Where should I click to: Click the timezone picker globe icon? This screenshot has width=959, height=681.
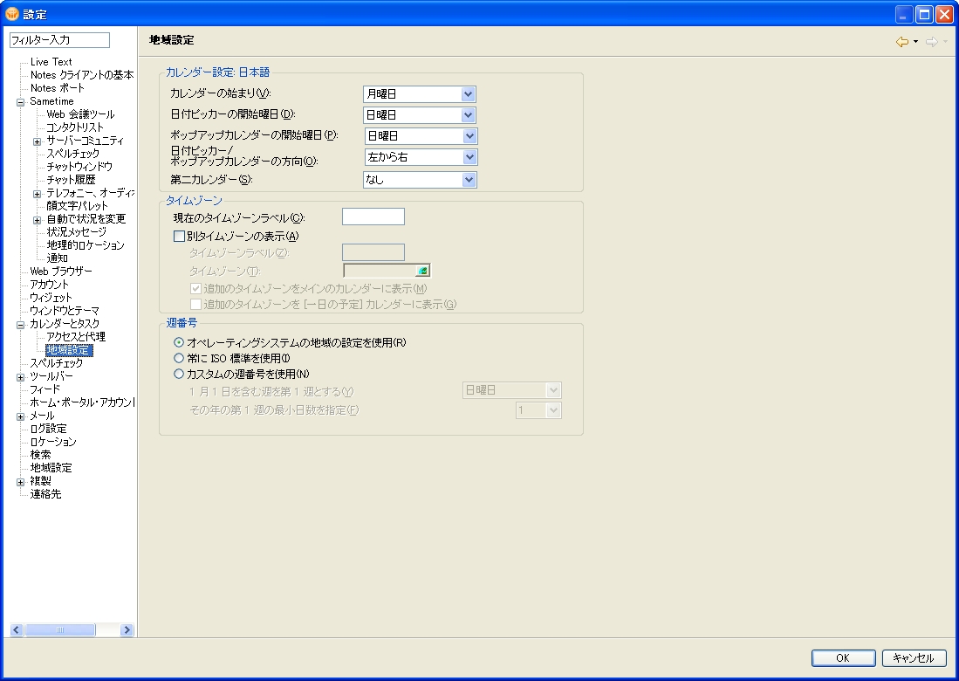coord(422,272)
